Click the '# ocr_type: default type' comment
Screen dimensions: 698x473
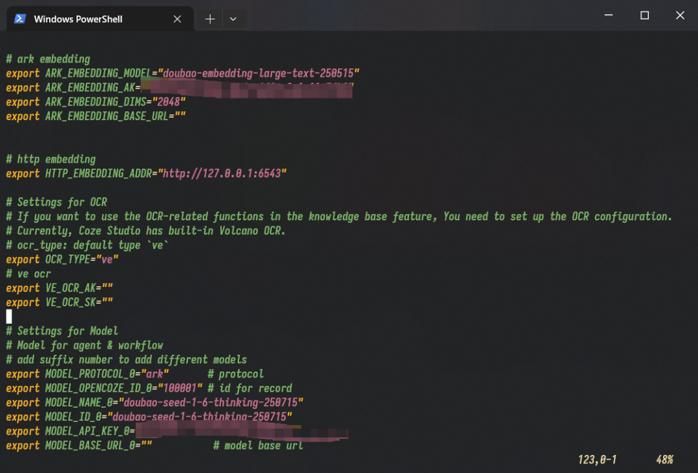point(87,245)
